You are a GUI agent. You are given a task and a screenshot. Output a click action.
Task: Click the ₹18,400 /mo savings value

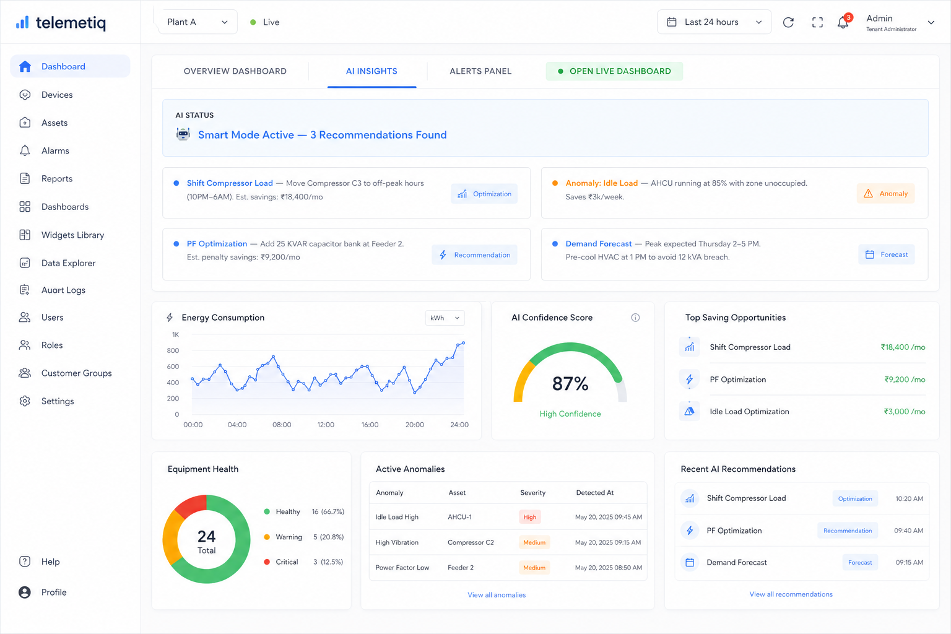click(903, 347)
